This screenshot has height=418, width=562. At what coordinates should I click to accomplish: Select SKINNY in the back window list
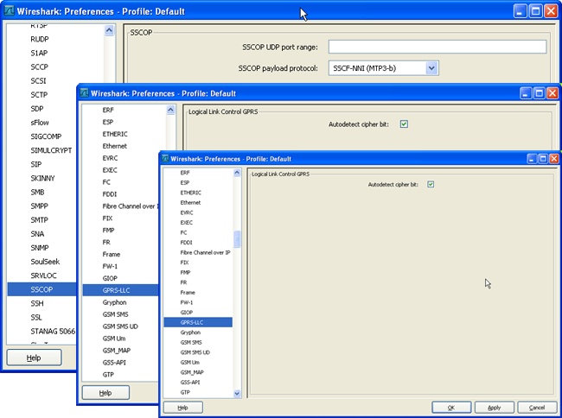42,178
